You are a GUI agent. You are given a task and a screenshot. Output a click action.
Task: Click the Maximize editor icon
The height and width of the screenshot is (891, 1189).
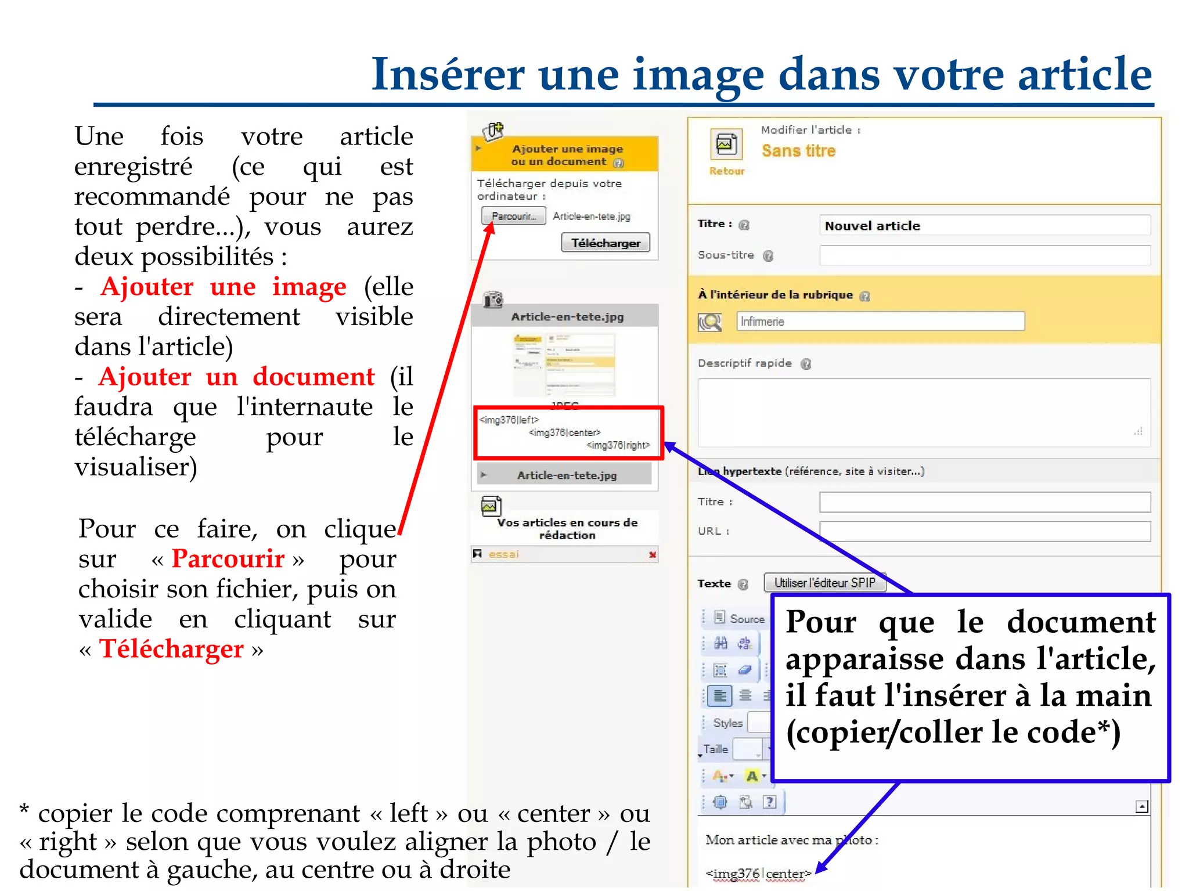(720, 802)
